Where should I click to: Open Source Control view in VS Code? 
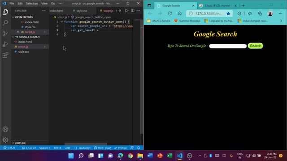coord(5,34)
